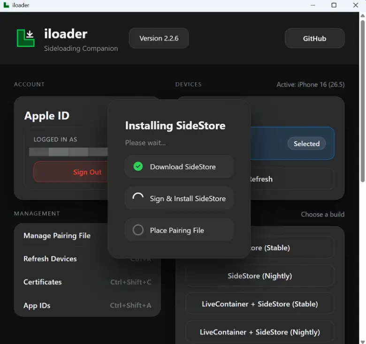The height and width of the screenshot is (344, 366).
Task: Click the Ctrl+Shift+A shortcut text
Action: pyautogui.click(x=130, y=305)
